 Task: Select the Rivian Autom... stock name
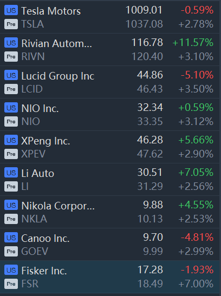pos(57,43)
